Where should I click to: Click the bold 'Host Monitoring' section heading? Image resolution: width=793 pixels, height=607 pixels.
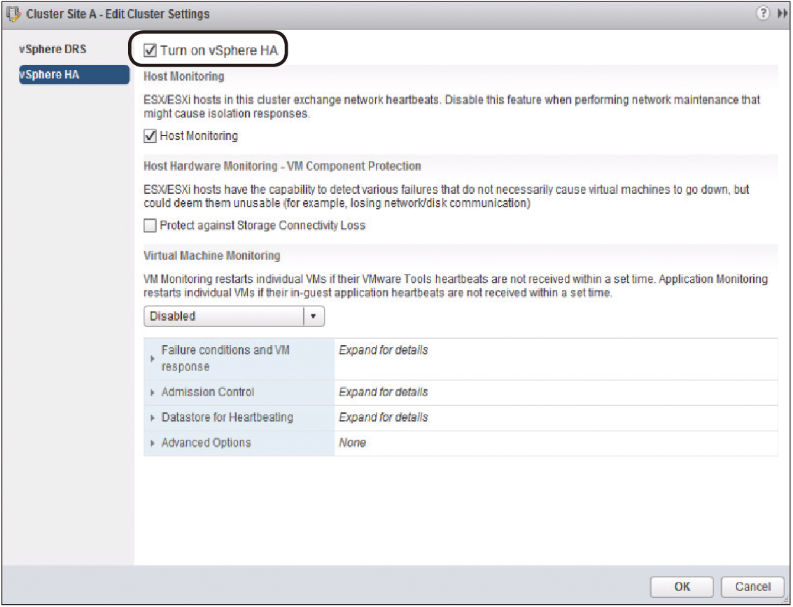184,76
